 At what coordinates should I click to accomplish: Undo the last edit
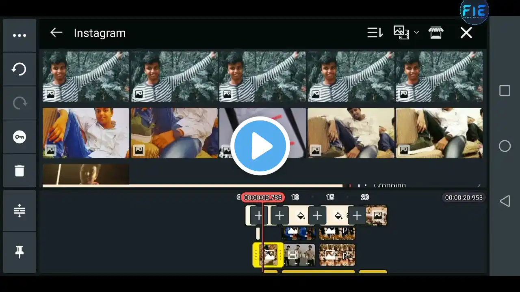click(19, 69)
